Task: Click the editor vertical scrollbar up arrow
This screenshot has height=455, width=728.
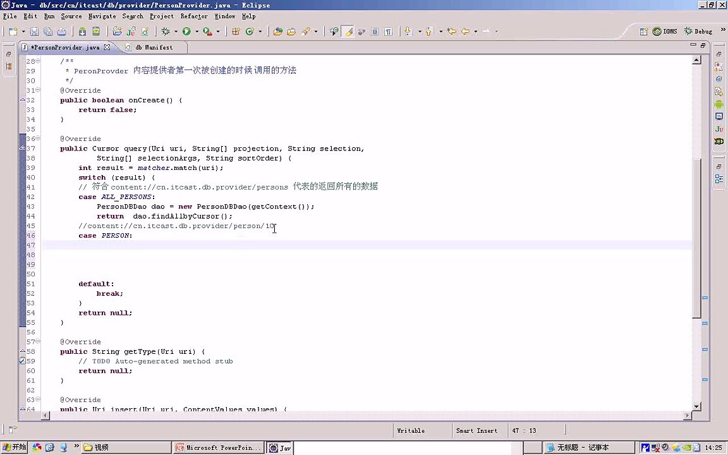Action: [696, 60]
